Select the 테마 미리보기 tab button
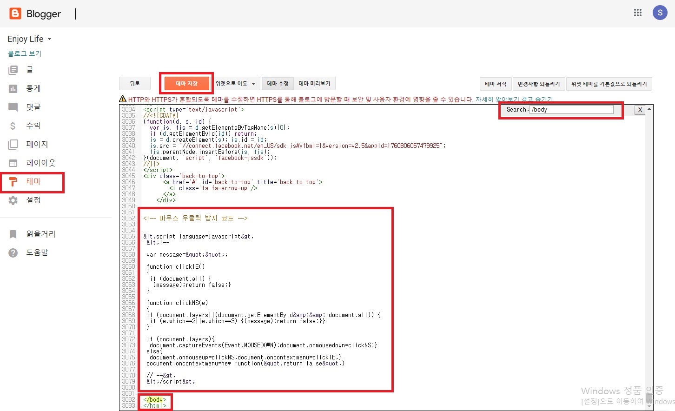 click(314, 84)
